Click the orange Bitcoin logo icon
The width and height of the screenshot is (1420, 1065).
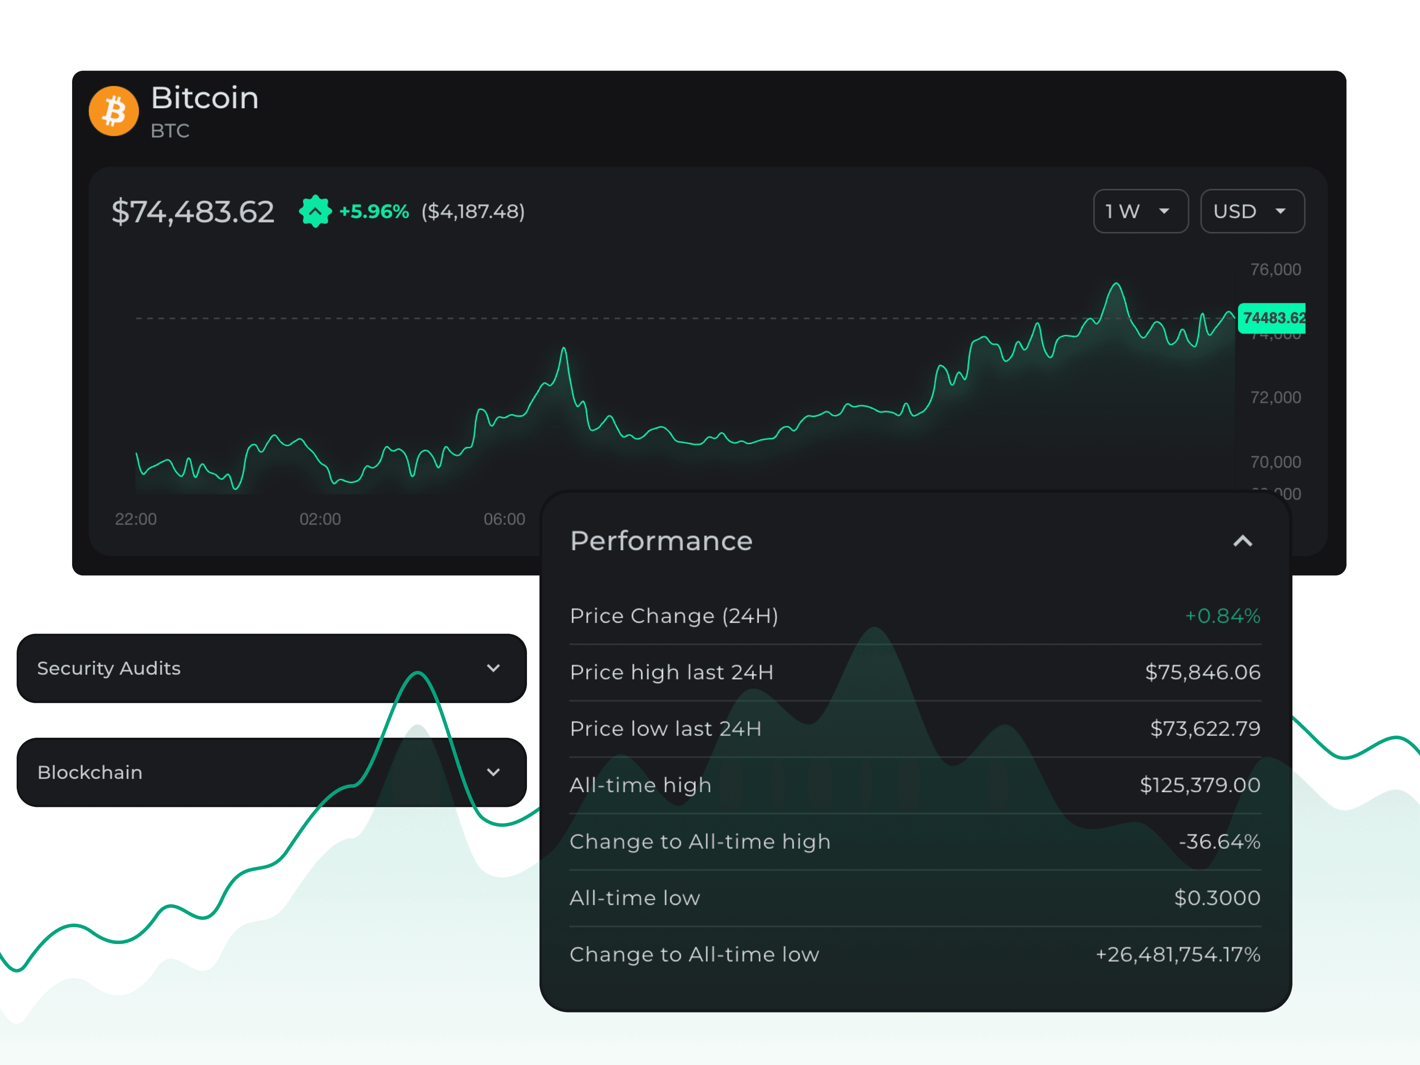click(x=114, y=111)
